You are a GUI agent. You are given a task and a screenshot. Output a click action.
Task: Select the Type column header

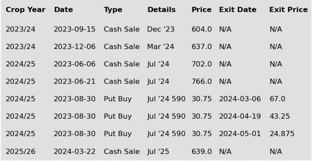[113, 10]
